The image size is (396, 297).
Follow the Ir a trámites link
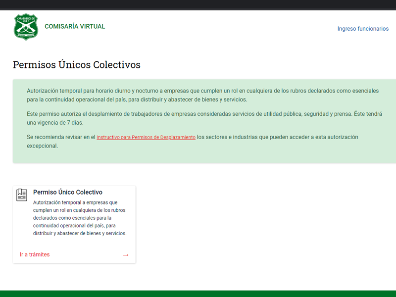click(35, 254)
